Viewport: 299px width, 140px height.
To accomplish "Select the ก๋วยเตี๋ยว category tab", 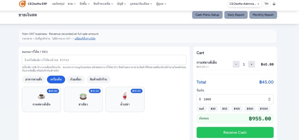I will click(76, 80).
